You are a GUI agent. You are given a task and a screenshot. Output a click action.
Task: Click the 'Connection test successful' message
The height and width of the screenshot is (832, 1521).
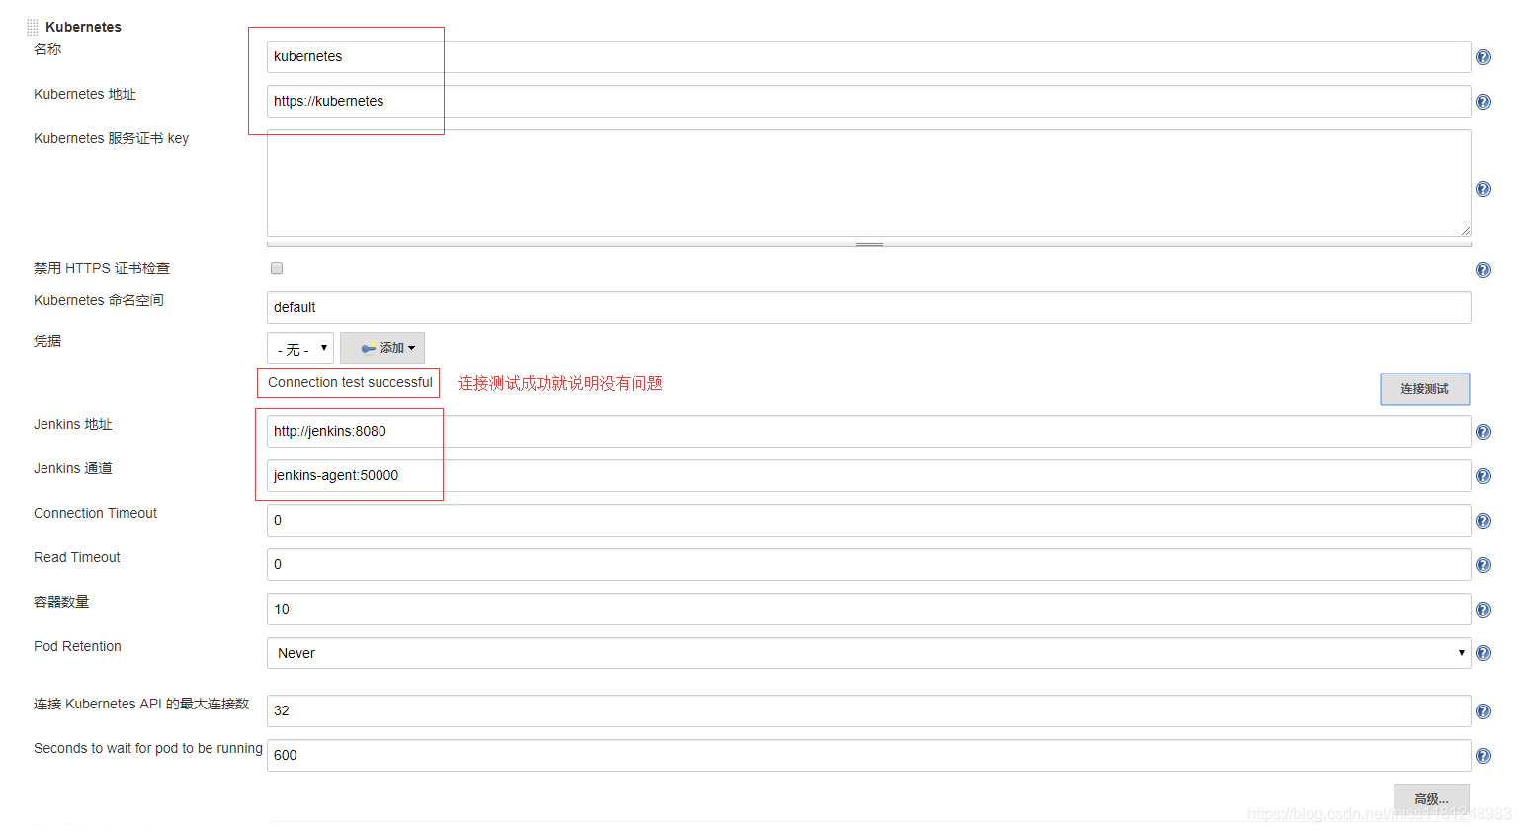[350, 382]
